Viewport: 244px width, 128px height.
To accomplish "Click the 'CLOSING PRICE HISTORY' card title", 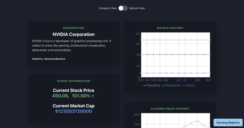I will pyautogui.click(x=170, y=109).
